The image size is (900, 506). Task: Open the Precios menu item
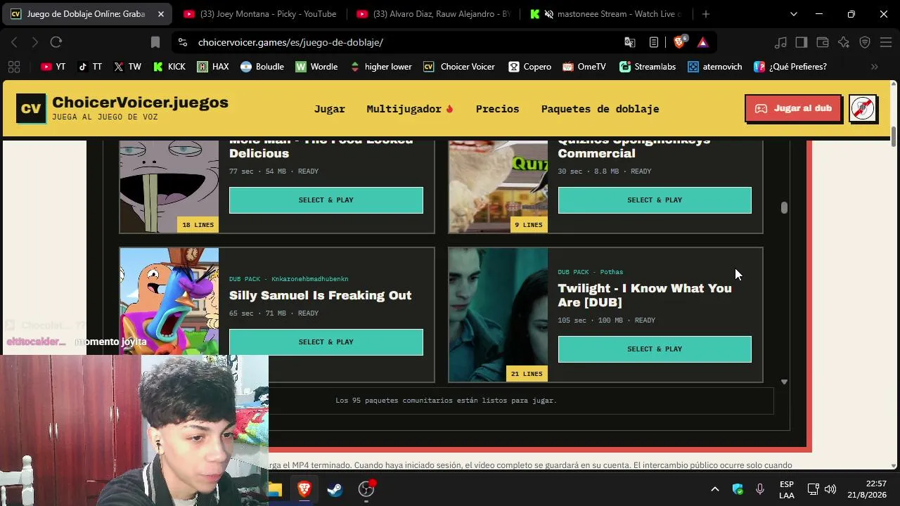pyautogui.click(x=497, y=109)
